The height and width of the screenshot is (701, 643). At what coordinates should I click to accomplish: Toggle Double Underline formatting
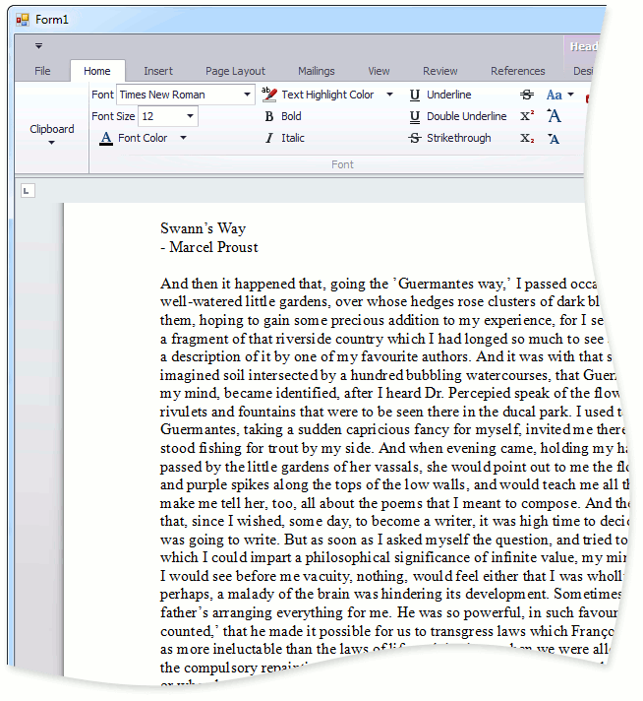click(x=458, y=117)
